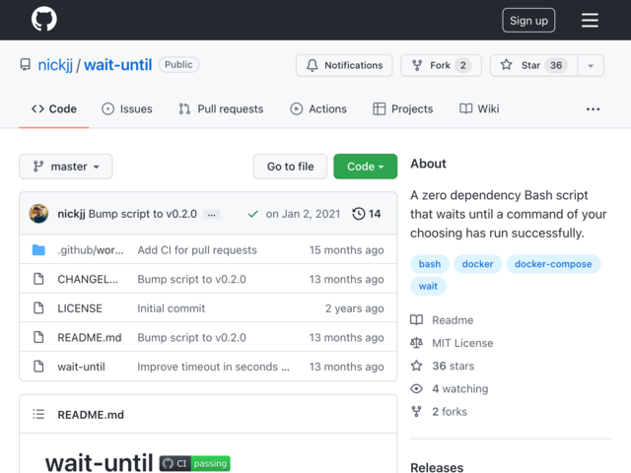The width and height of the screenshot is (631, 473).
Task: Select the wait topic tag
Action: (x=428, y=287)
